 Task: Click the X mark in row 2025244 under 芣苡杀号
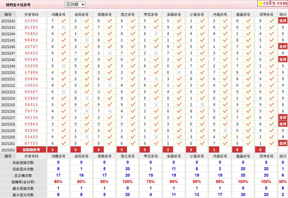tap(156, 34)
